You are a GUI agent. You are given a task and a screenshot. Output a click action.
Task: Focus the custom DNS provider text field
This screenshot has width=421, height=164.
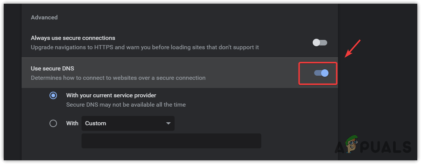pyautogui.click(x=171, y=141)
